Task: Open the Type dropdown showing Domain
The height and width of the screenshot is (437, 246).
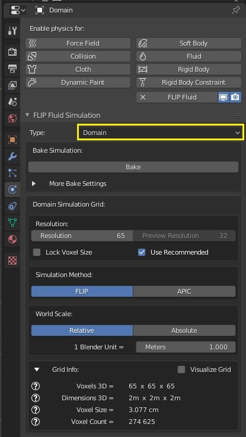Action: [161, 133]
